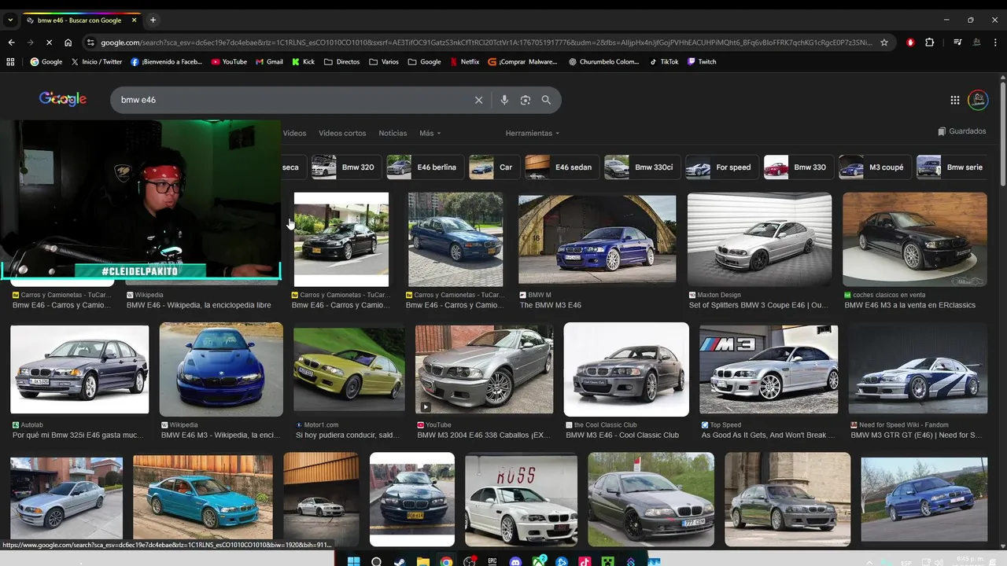Start voice search with the microphone icon

pyautogui.click(x=504, y=100)
